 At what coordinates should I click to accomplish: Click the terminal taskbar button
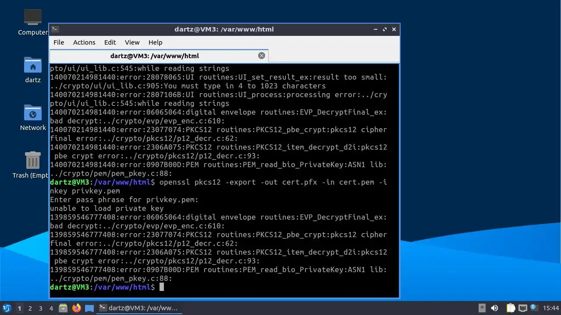(x=139, y=308)
